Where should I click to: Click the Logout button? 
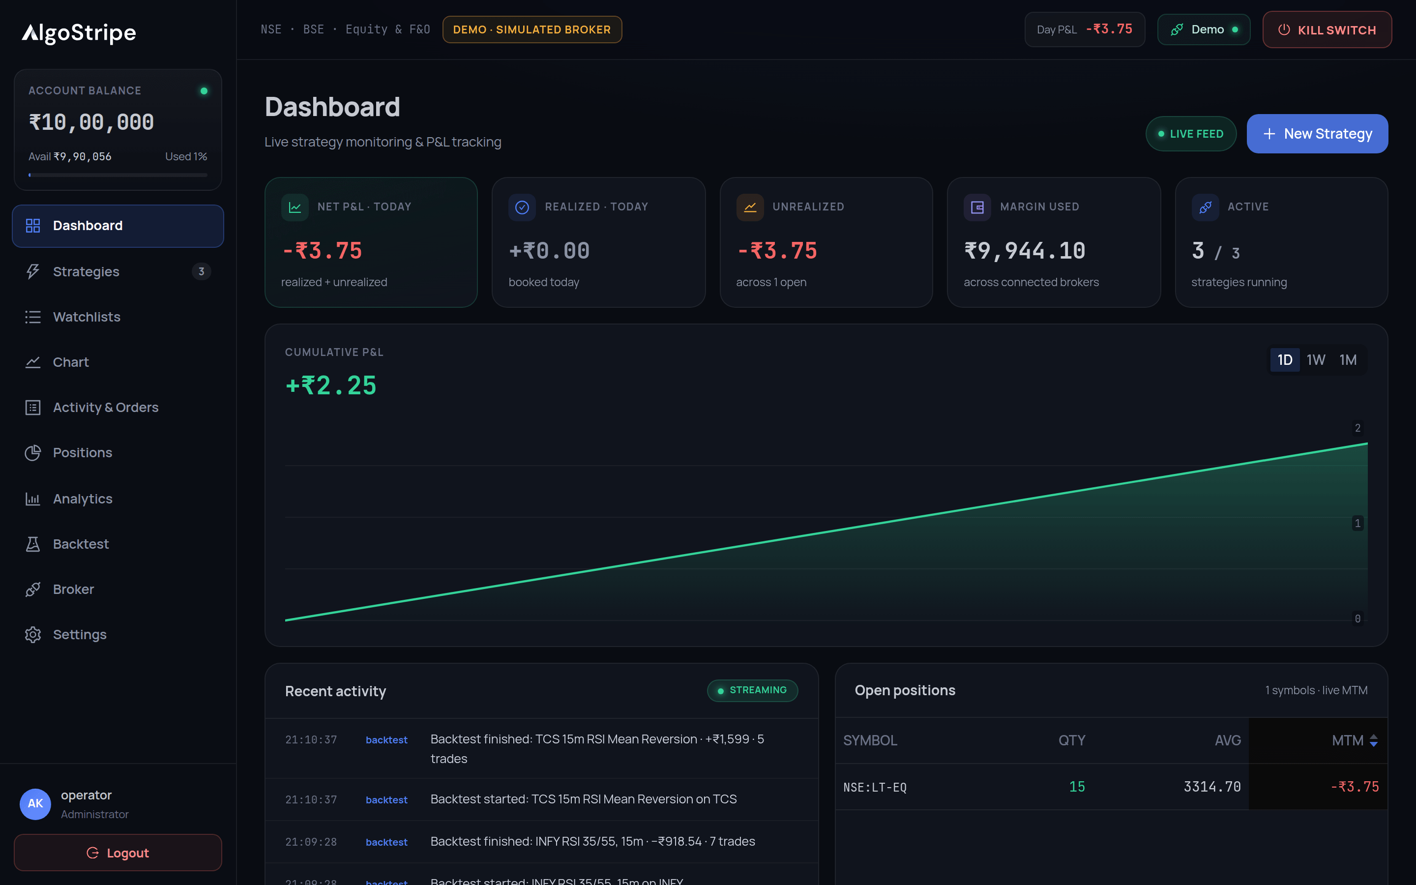pyautogui.click(x=118, y=853)
